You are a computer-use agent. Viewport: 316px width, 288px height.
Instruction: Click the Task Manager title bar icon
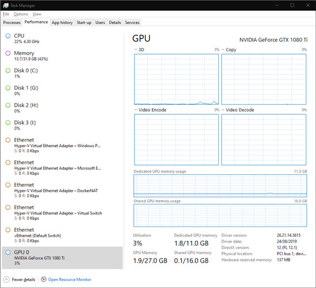[x=6, y=5]
